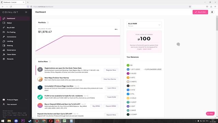Open the Dashboard sidebar item

tap(15, 18)
